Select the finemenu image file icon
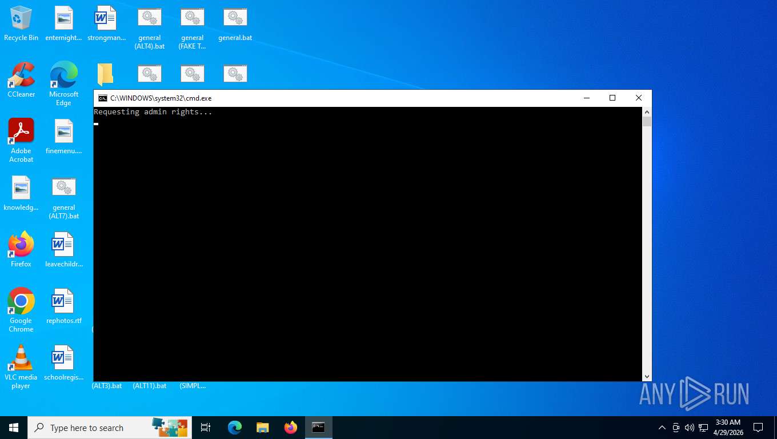777x439 pixels. 63,137
